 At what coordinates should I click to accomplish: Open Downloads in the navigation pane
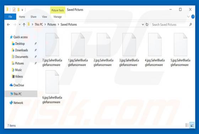tap(20, 50)
